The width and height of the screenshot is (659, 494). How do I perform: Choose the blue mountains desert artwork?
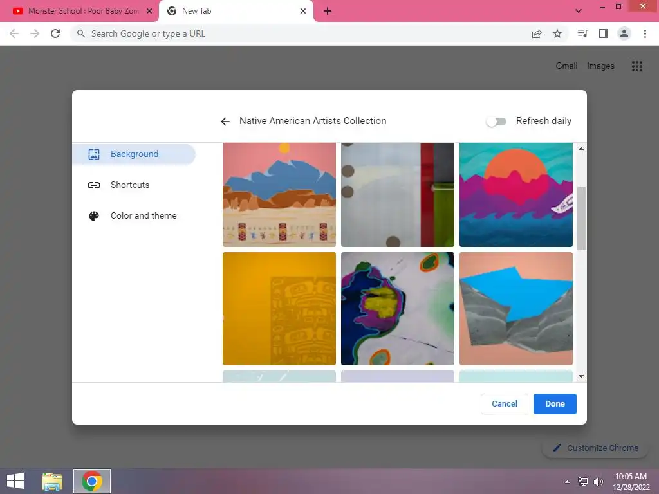click(x=279, y=195)
